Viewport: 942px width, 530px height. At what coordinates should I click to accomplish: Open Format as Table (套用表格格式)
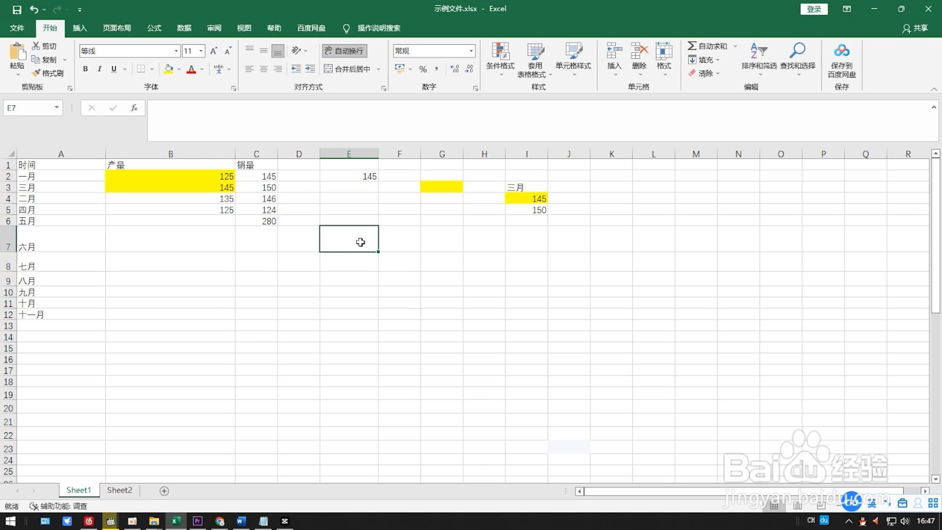click(535, 59)
